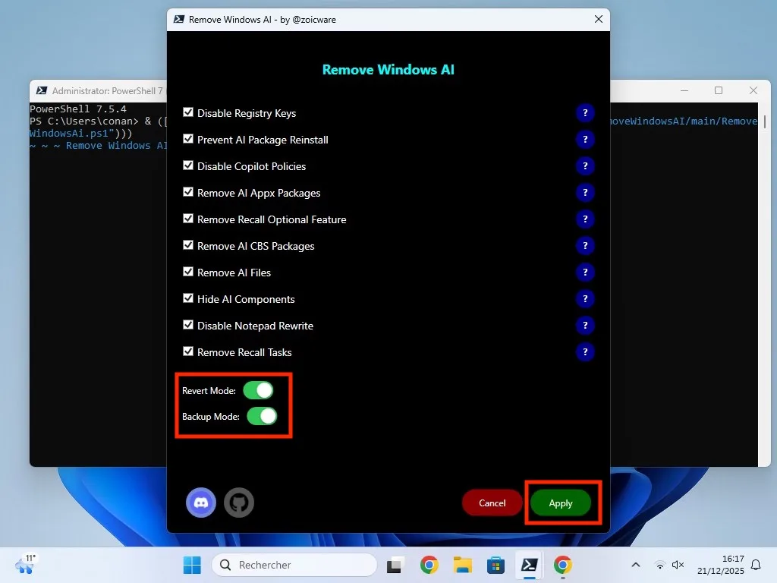The height and width of the screenshot is (583, 777).
Task: Turn off Backup Mode switch
Action: [x=262, y=416]
